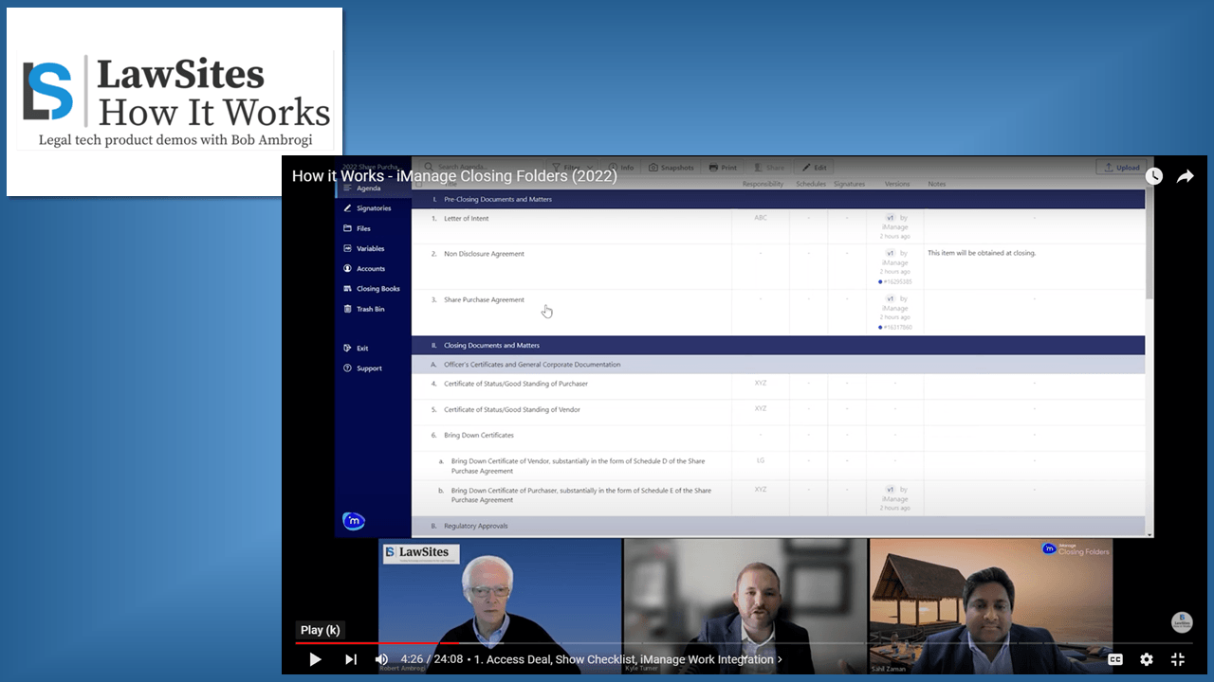
Task: Click the Edit toolbar button
Action: coord(815,168)
